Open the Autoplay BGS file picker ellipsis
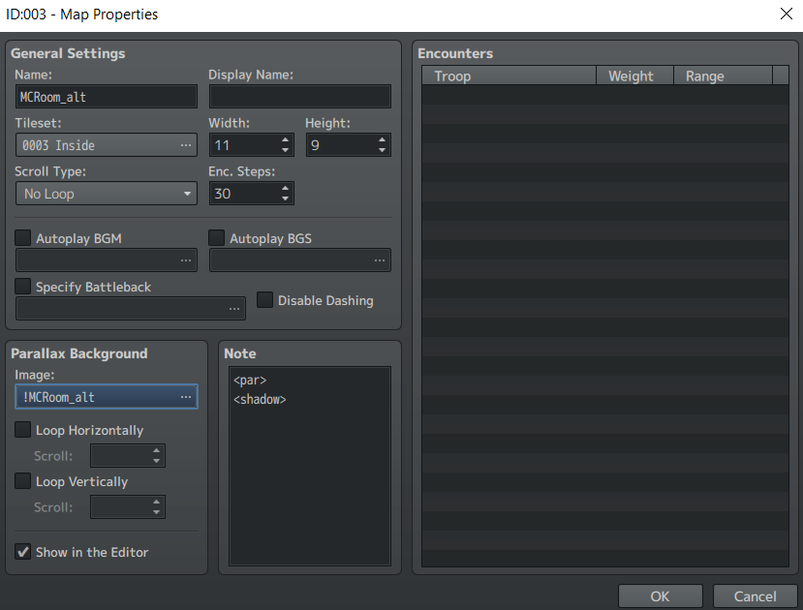 click(379, 260)
